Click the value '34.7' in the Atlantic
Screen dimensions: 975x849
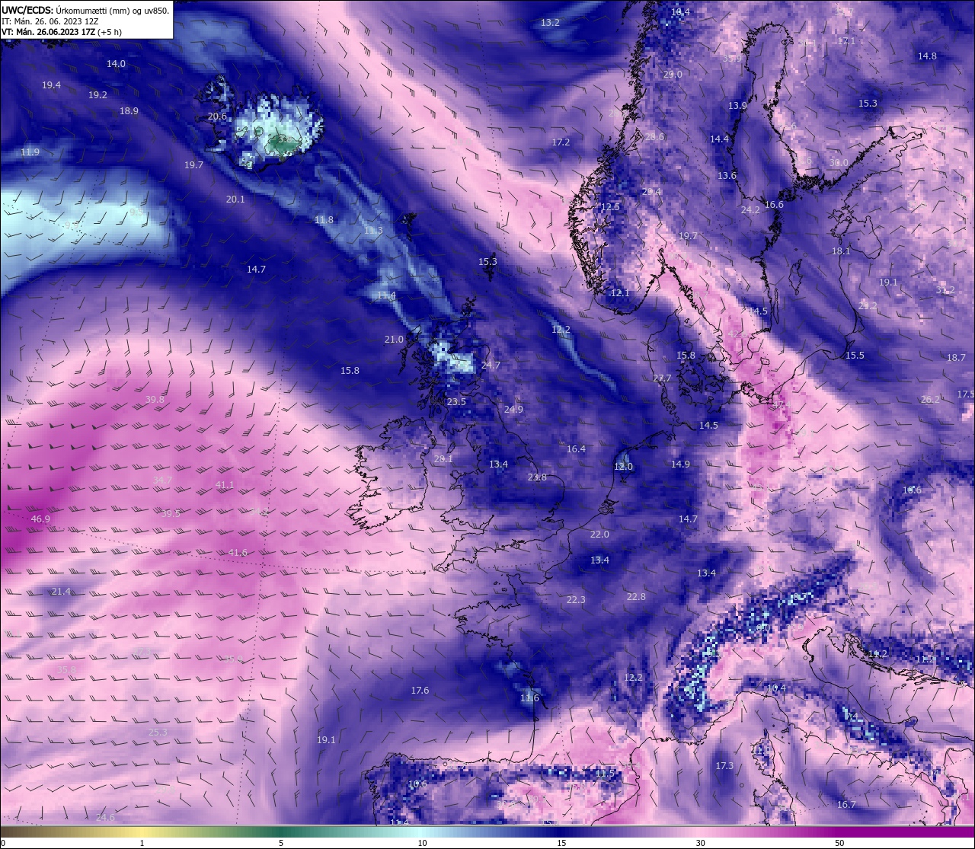click(162, 480)
